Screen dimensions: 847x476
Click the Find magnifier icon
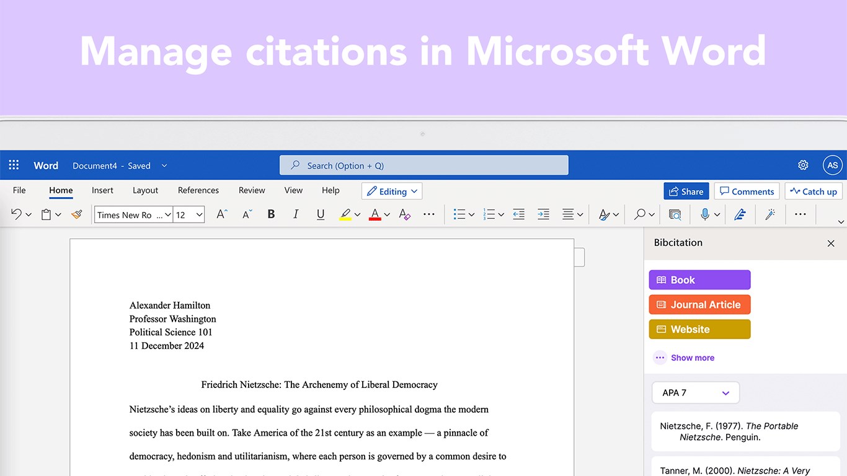(639, 214)
